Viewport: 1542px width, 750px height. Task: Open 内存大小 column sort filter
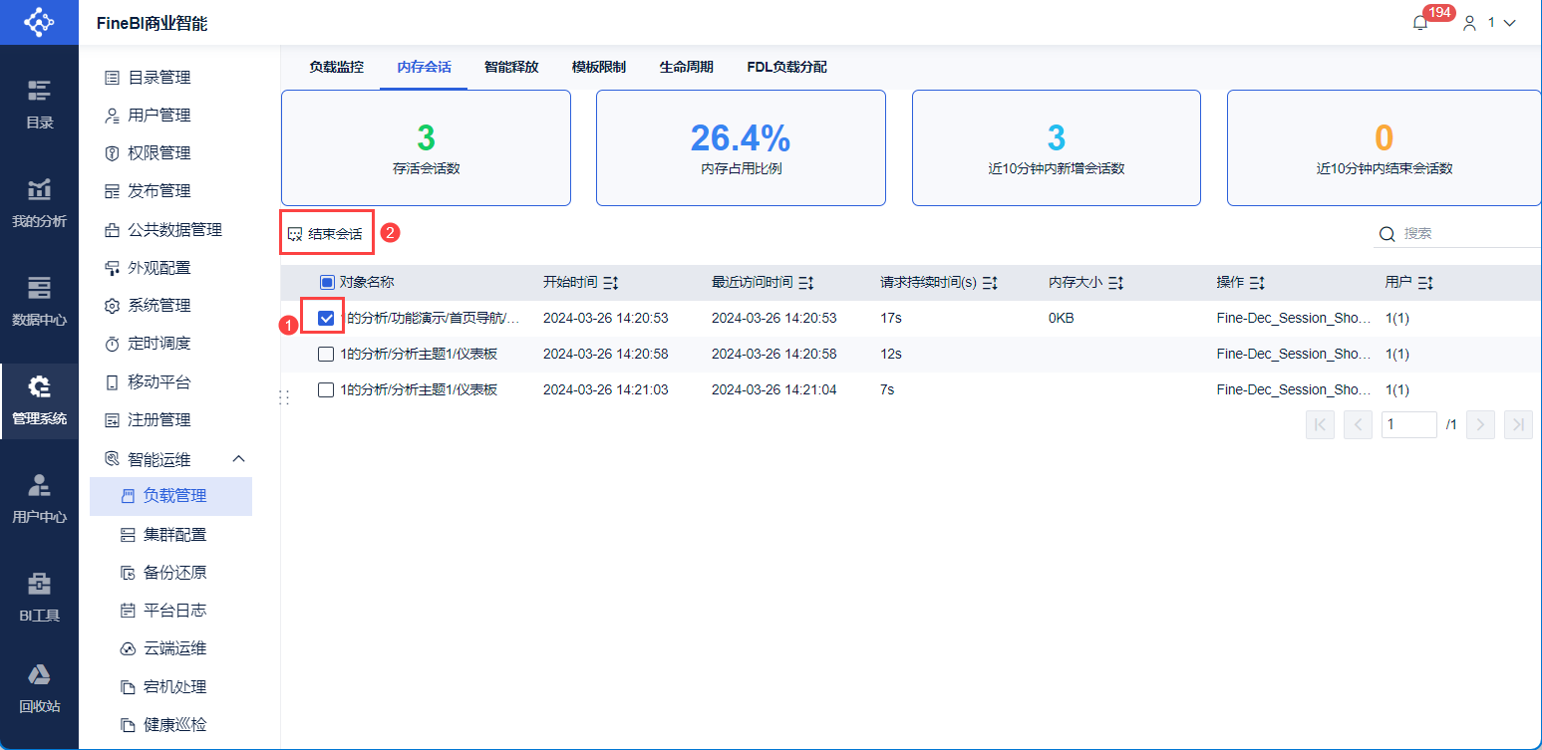pos(1116,283)
